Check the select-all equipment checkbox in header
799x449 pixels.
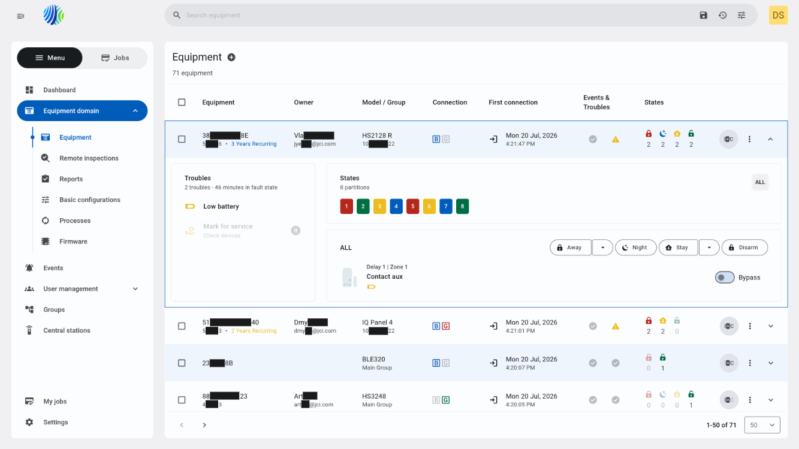click(182, 103)
